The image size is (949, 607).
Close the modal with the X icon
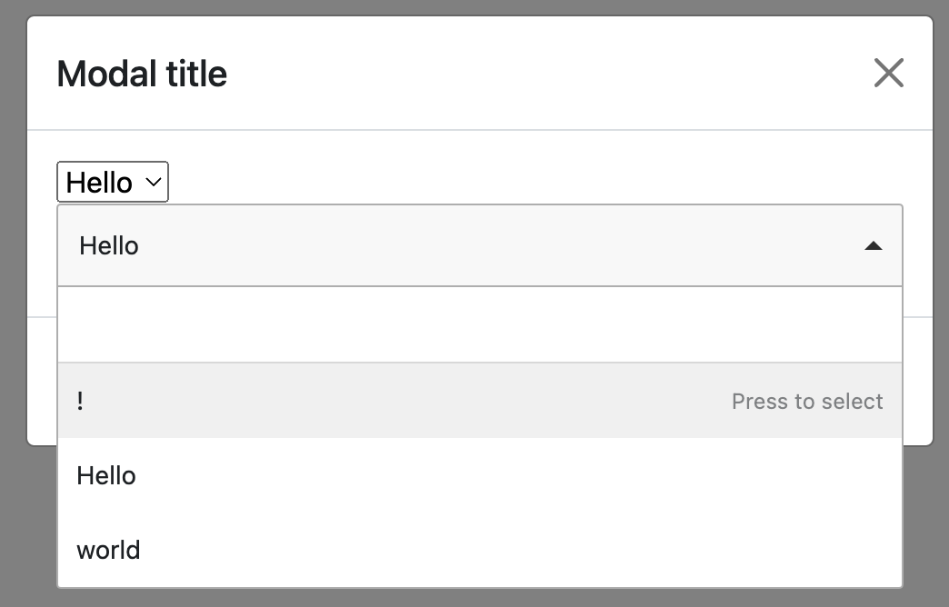click(x=888, y=73)
